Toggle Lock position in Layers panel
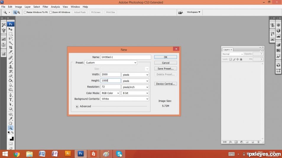282x158 pixels. click(x=238, y=59)
